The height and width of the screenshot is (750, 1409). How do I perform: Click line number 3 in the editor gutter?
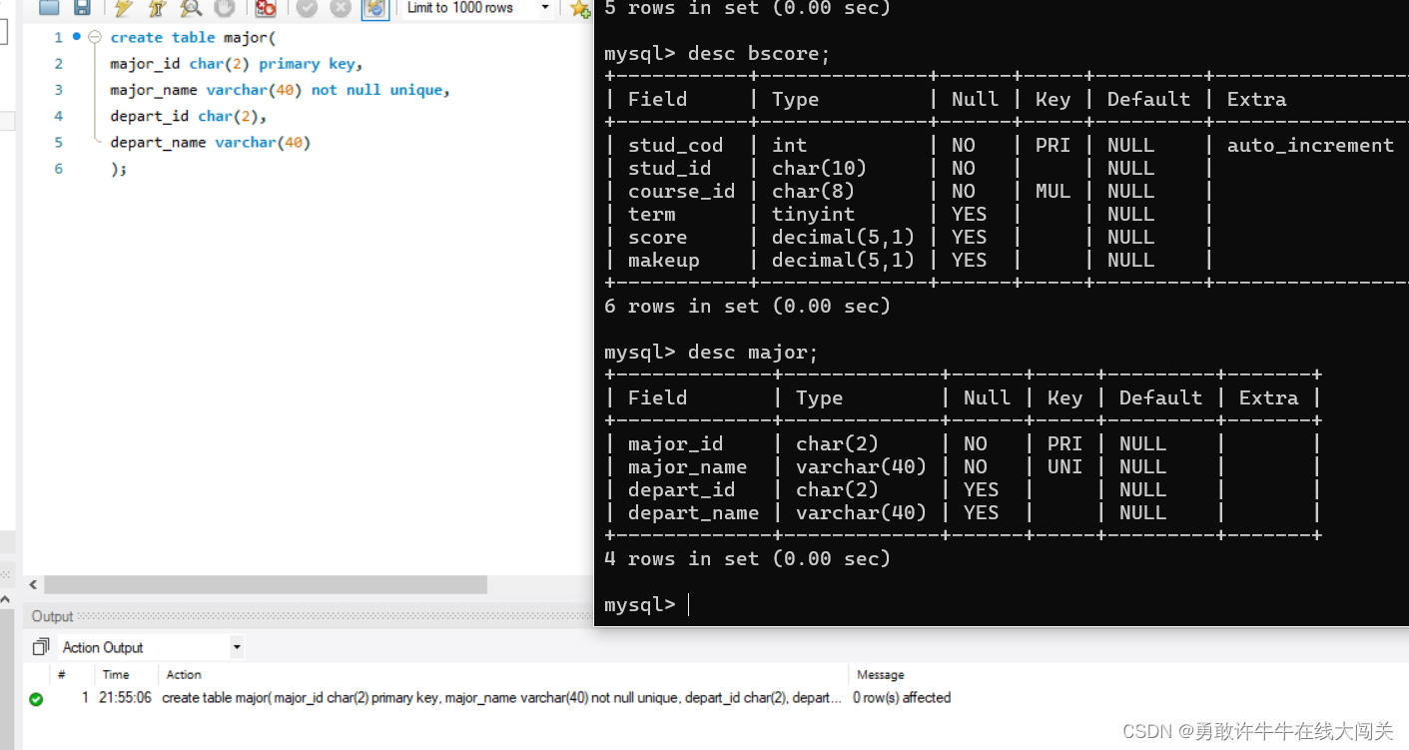pyautogui.click(x=58, y=90)
